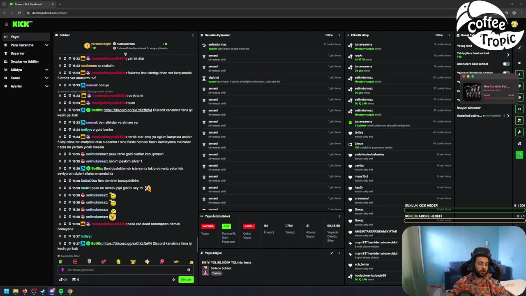This screenshot has height=296, width=526.
Task: Open Spotify from the Windows taskbar
Action: pyautogui.click(x=61, y=291)
